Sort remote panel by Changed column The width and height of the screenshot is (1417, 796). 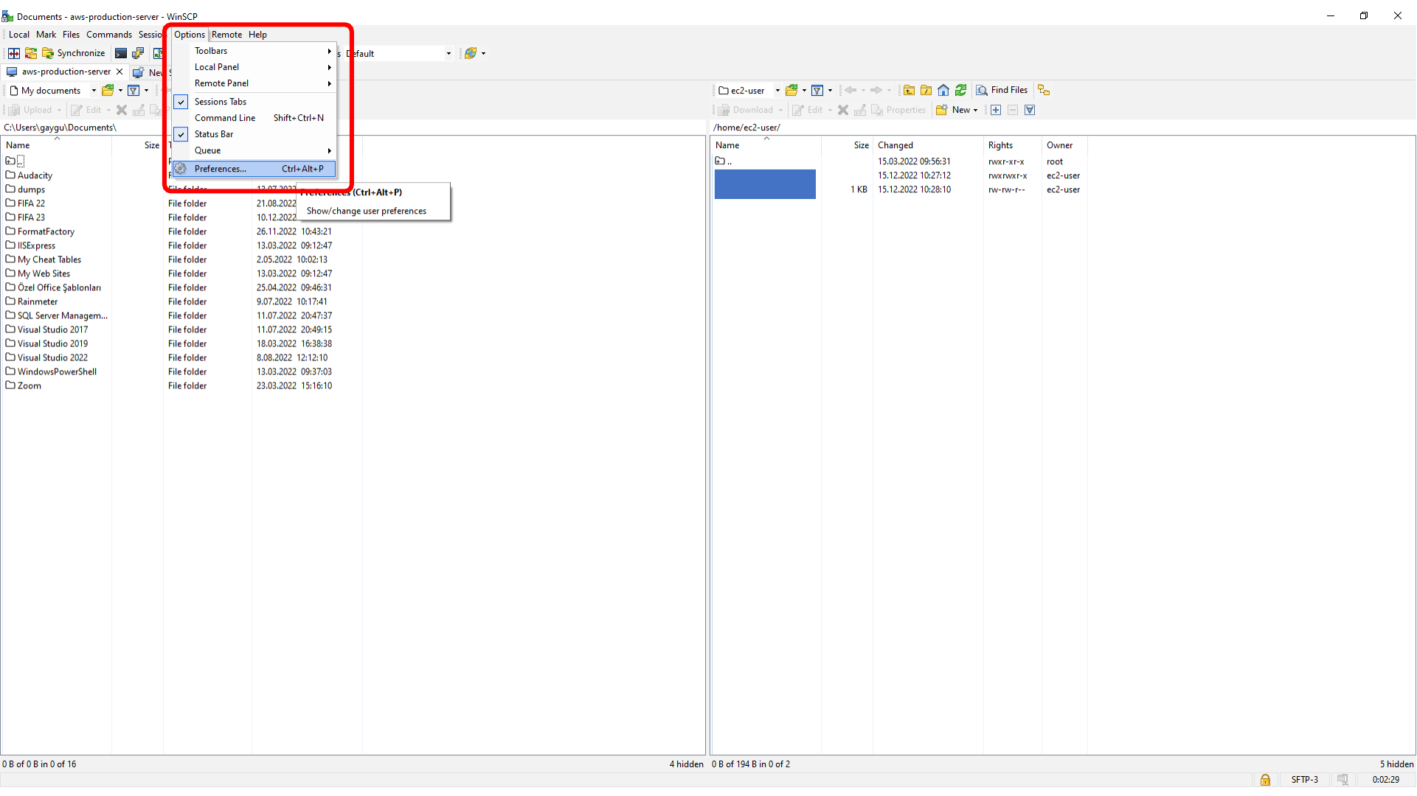[x=928, y=145]
